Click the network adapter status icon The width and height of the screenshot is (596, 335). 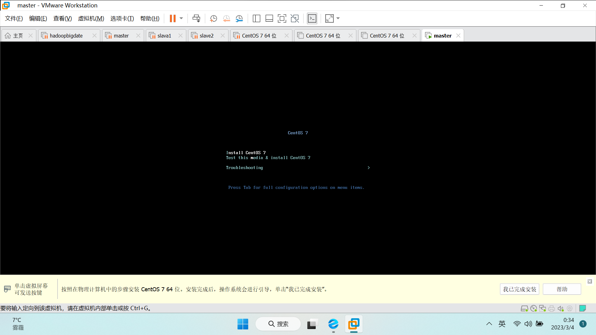click(x=543, y=308)
